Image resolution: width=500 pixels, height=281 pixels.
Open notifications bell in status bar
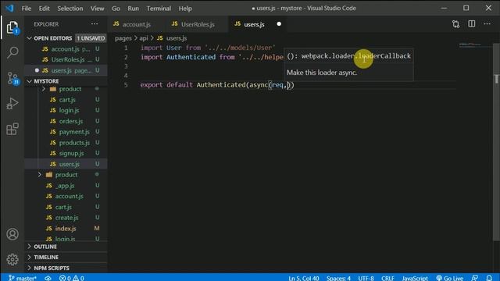(x=489, y=278)
